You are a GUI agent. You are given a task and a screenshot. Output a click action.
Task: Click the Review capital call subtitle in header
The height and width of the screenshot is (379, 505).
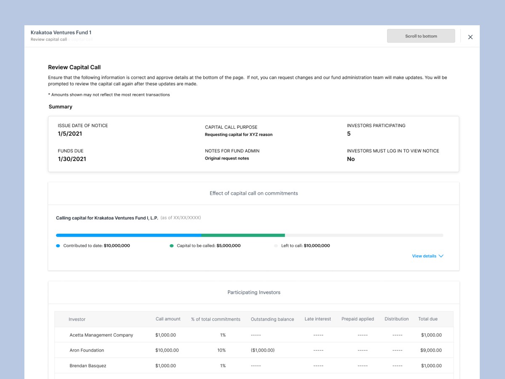pos(49,40)
